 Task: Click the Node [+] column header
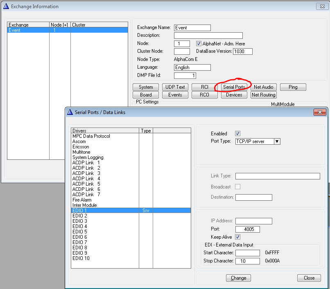click(x=59, y=25)
